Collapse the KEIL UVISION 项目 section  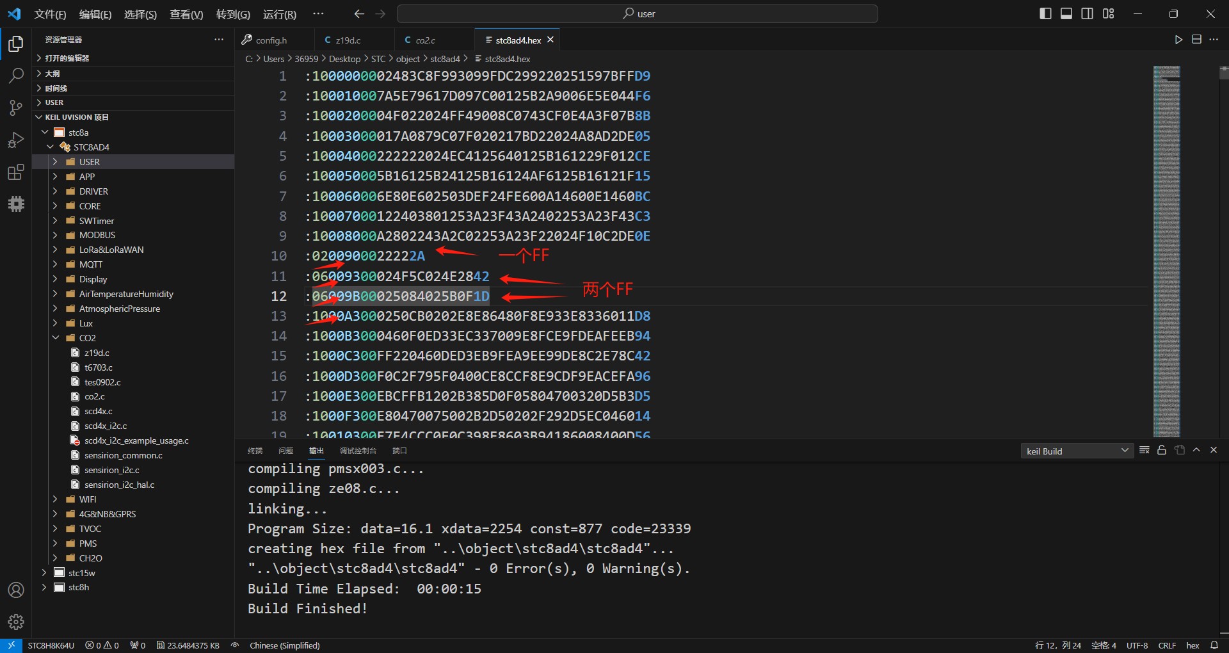click(x=133, y=117)
